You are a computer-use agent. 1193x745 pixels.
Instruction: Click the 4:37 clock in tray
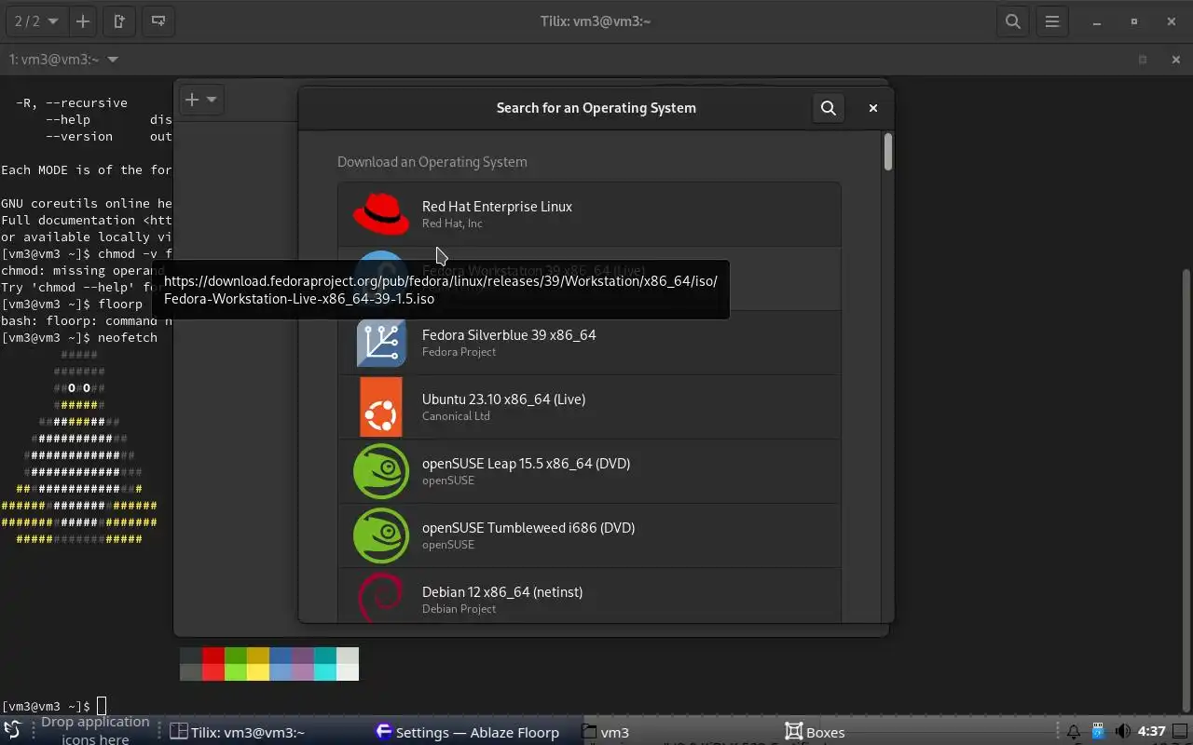[x=1152, y=732]
